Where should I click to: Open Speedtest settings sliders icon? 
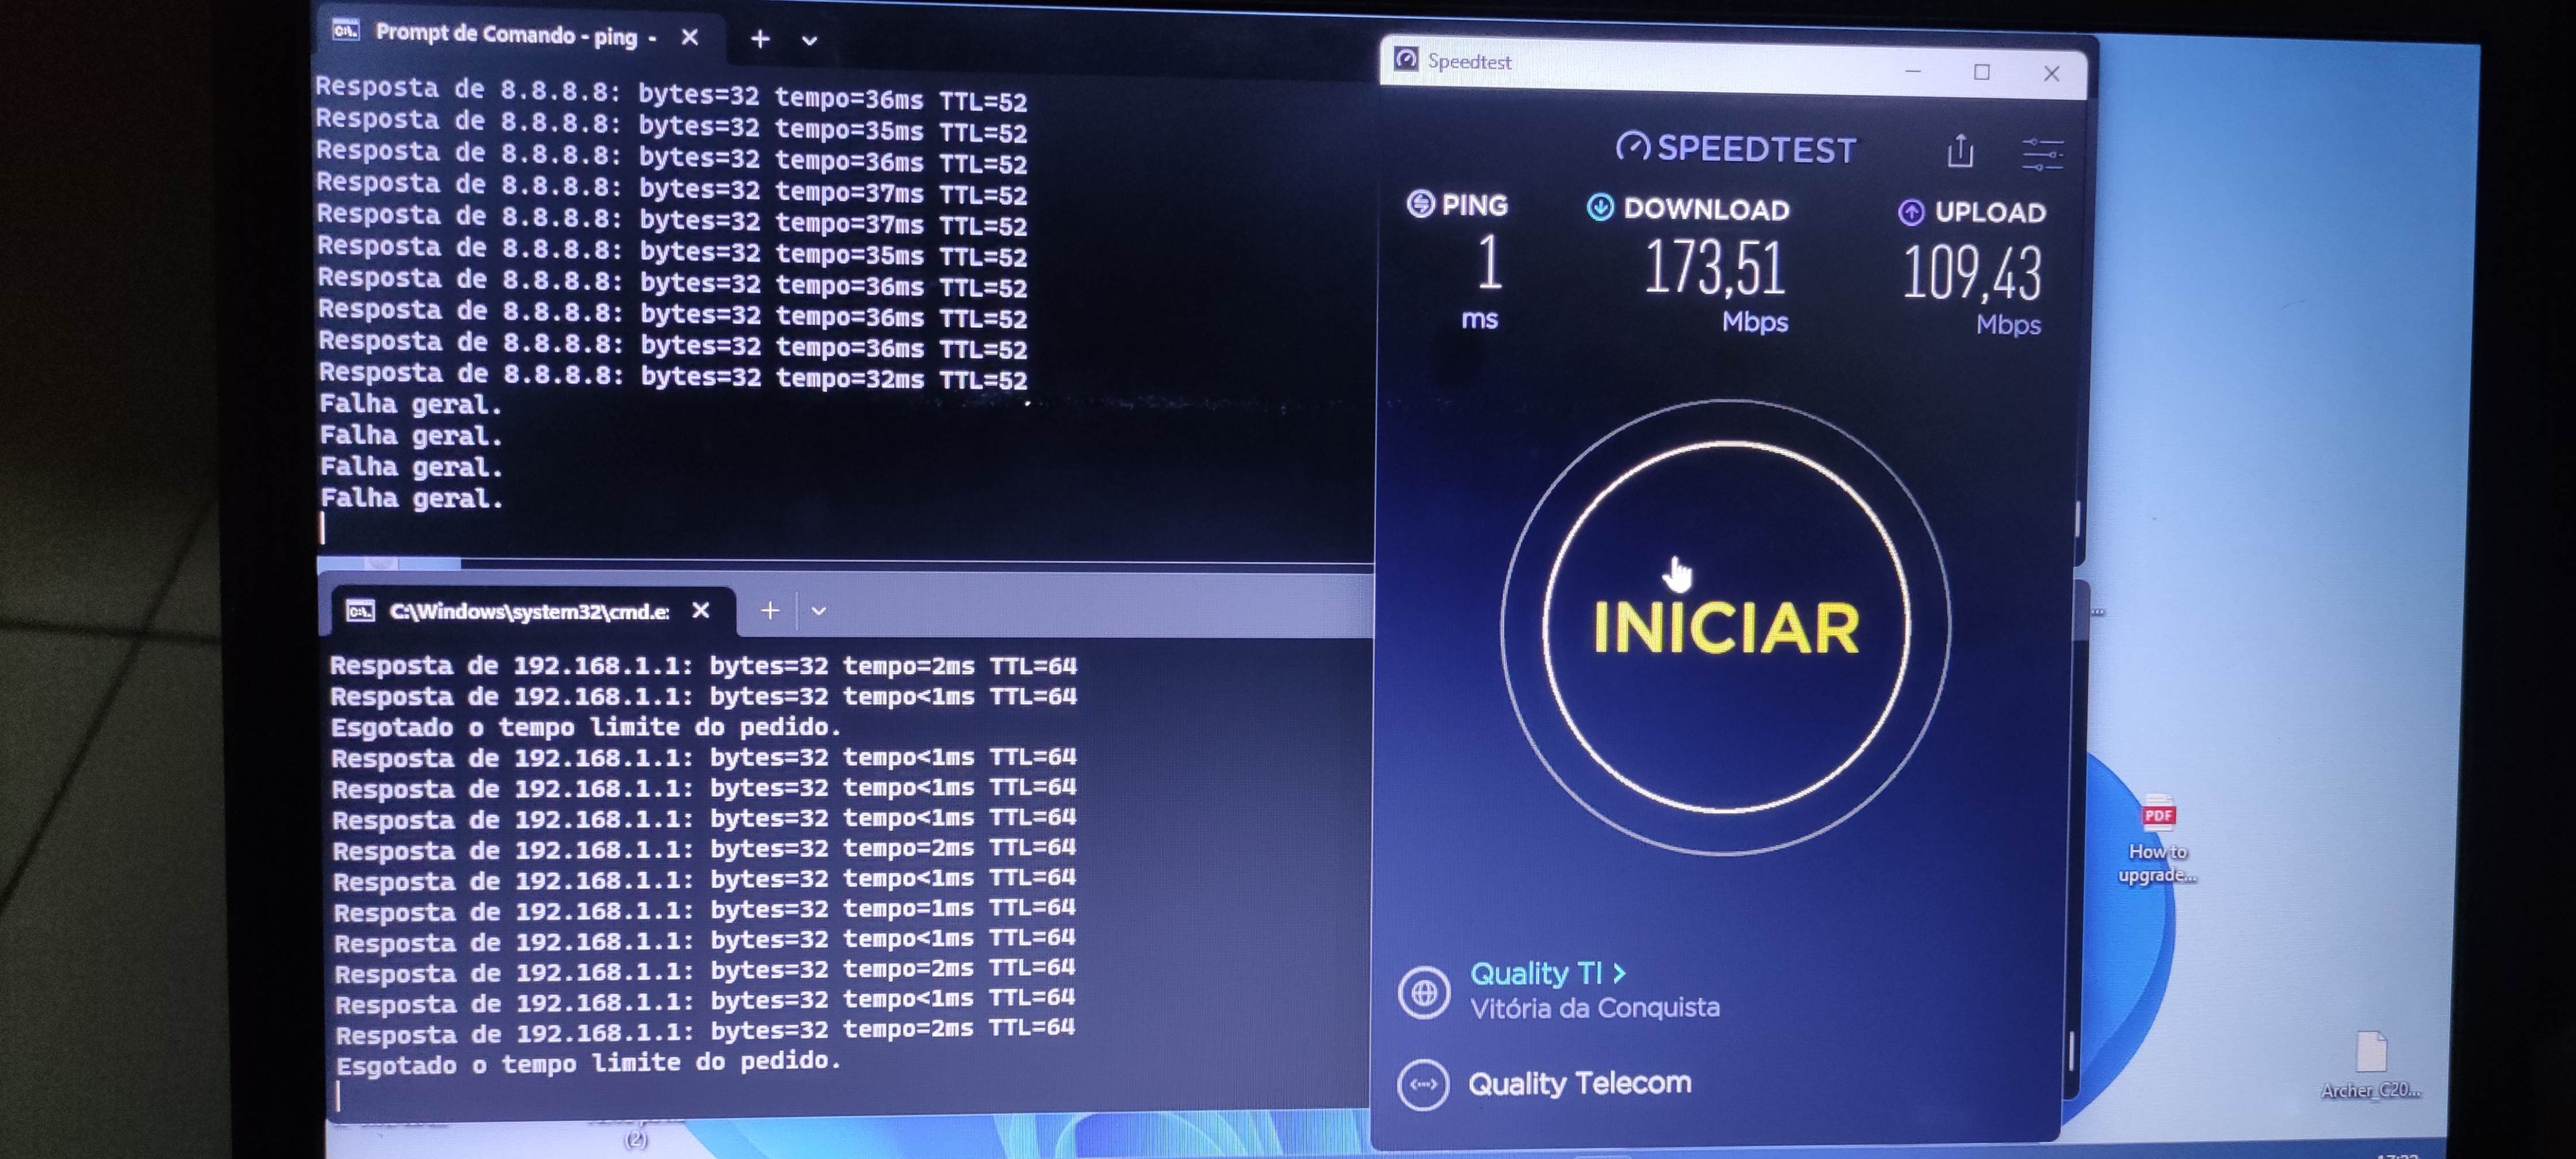point(2041,154)
